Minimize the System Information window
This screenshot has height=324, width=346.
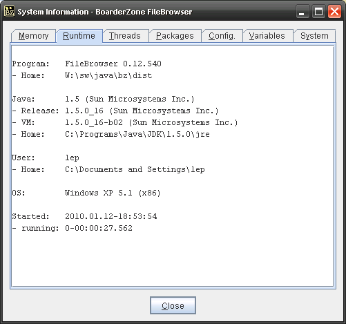click(302, 11)
